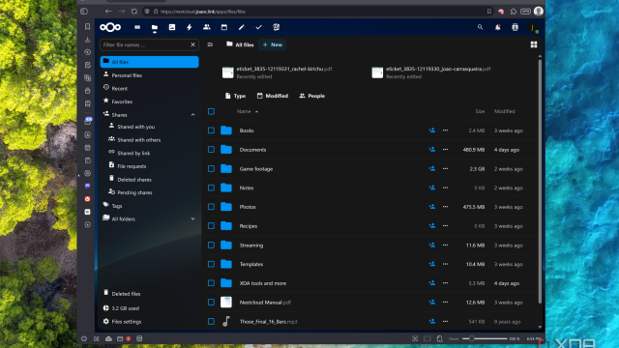Check the Streaming folder checkbox
This screenshot has height=348, width=619.
point(211,245)
